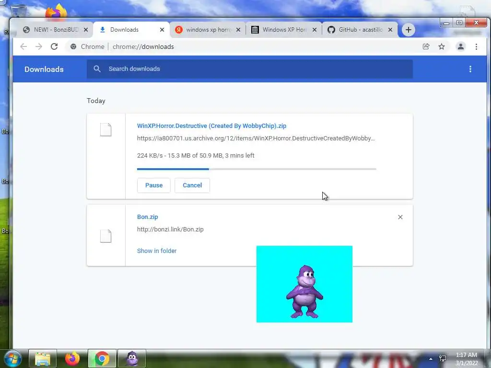The height and width of the screenshot is (368, 491).
Task: Click the share page icon in address bar
Action: pyautogui.click(x=426, y=46)
